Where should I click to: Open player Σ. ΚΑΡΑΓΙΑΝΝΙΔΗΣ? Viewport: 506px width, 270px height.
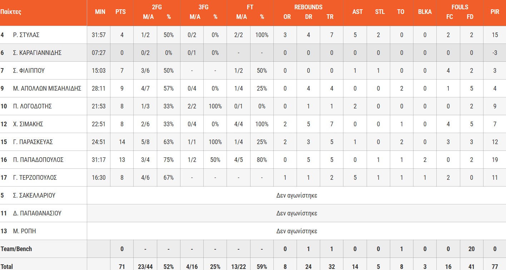pos(37,53)
